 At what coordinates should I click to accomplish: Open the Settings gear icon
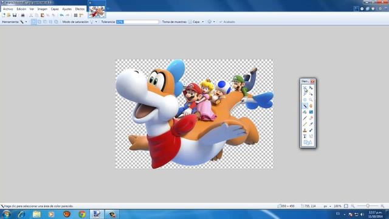(x=380, y=9)
